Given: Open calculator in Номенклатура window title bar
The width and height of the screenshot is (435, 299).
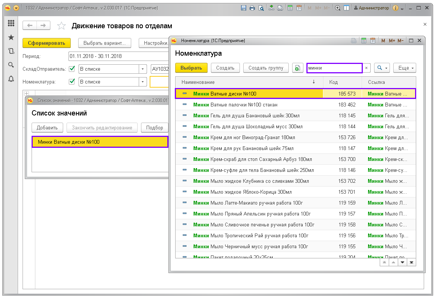Looking at the screenshot, I should [x=364, y=41].
